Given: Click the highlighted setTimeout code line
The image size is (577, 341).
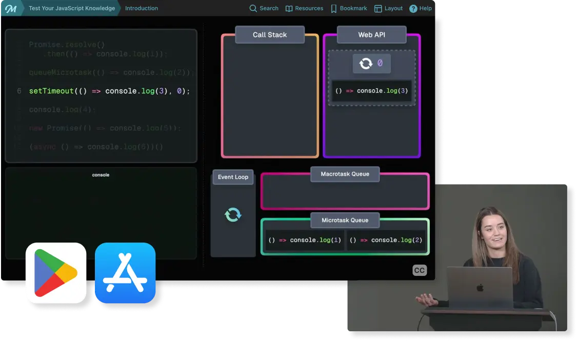Looking at the screenshot, I should click(109, 91).
